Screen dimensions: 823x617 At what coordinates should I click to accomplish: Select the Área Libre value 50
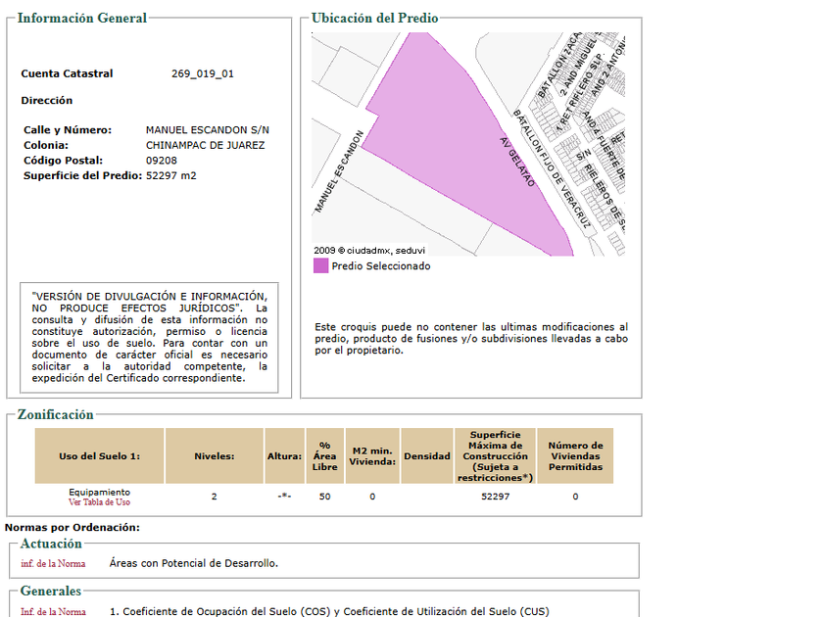(x=325, y=497)
